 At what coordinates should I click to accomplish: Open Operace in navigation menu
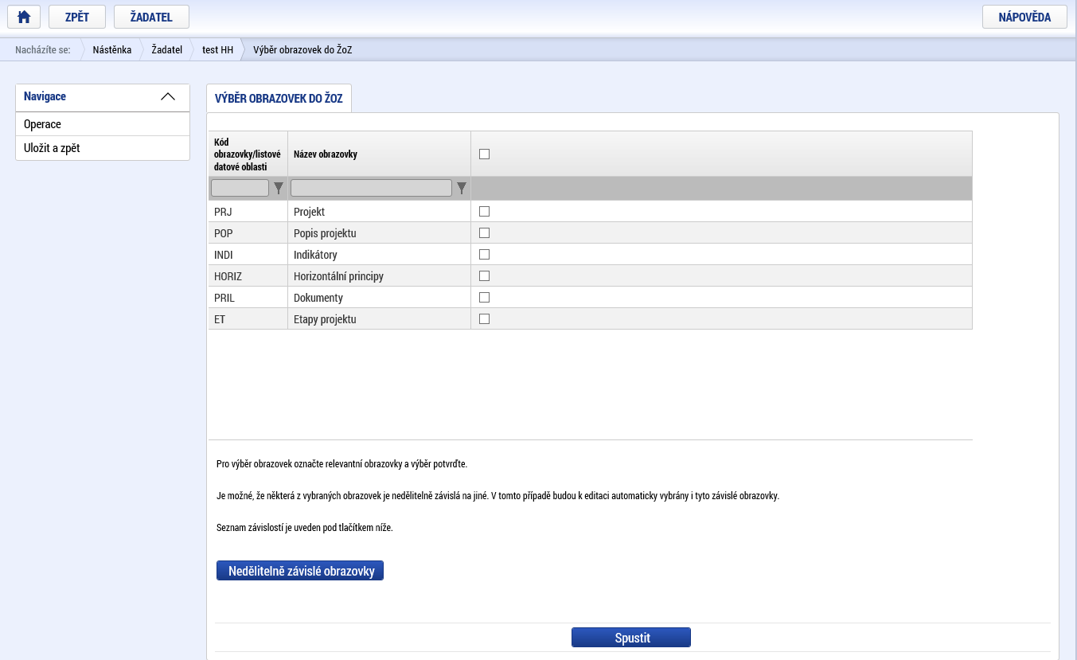point(103,124)
